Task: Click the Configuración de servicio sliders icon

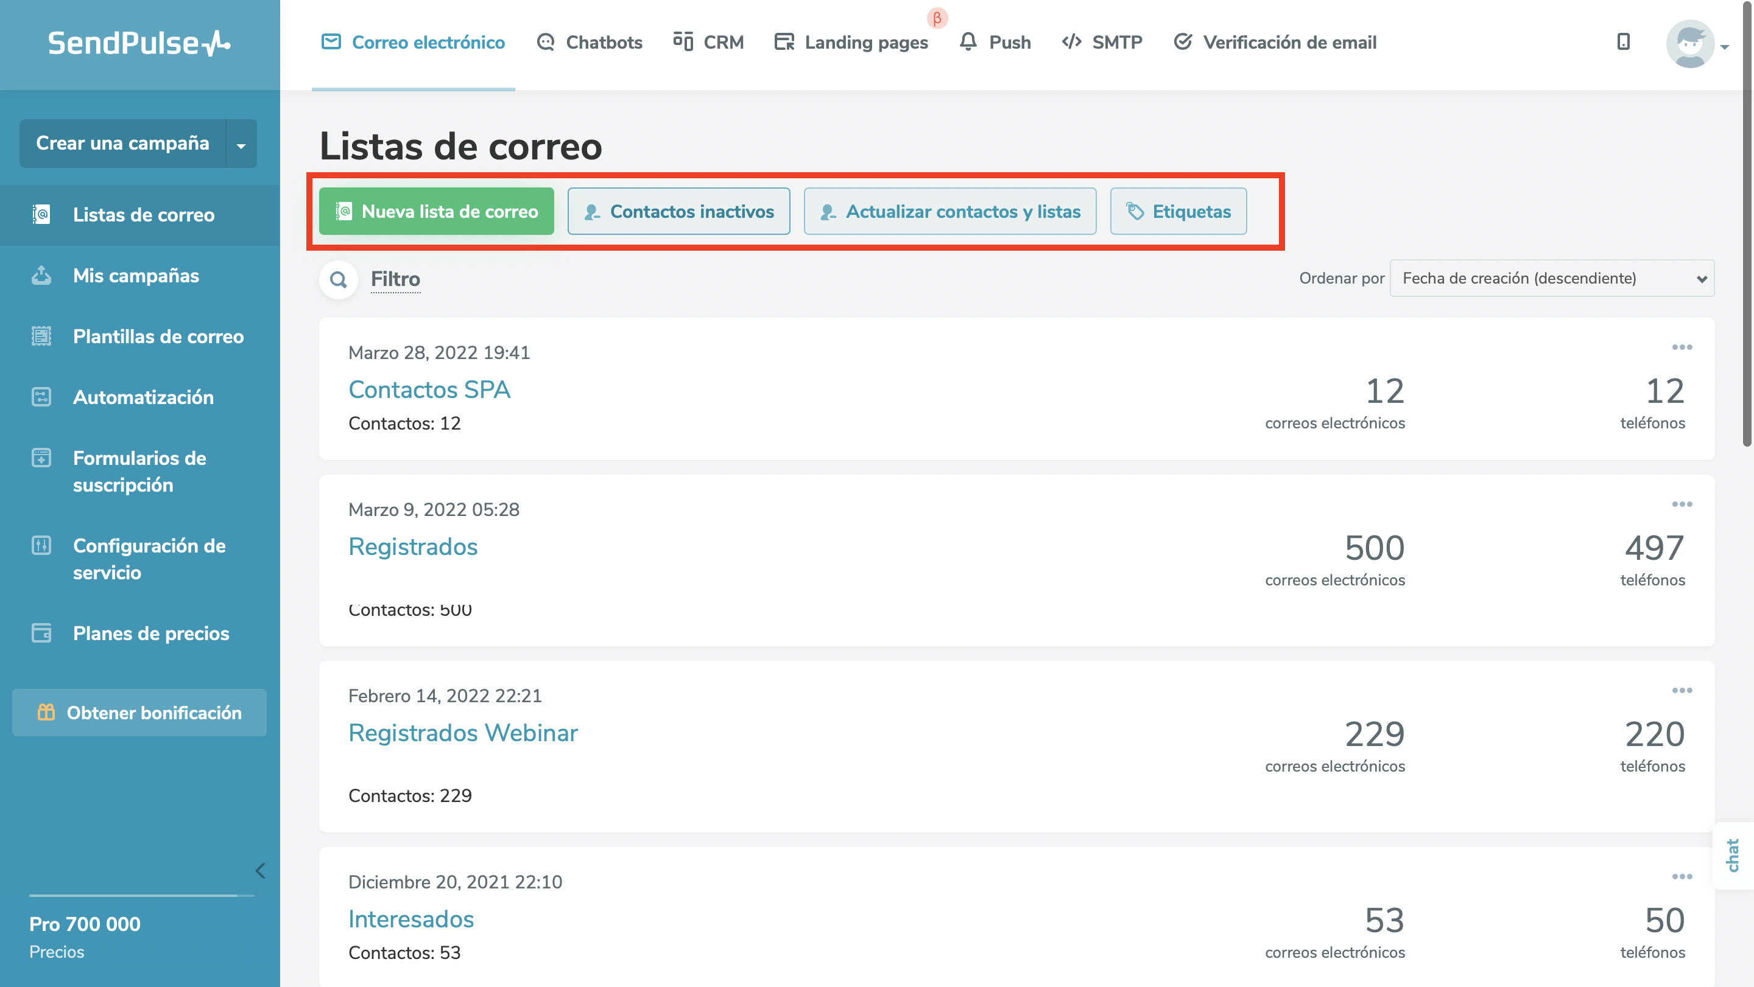Action: point(41,545)
